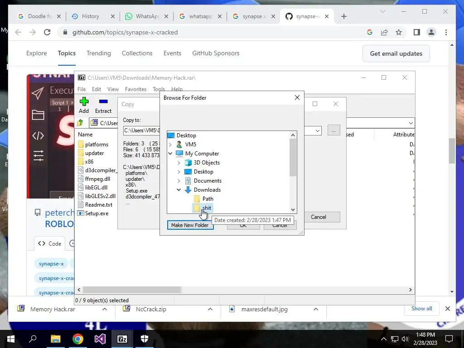Open GitHub Trending link

pos(98,53)
